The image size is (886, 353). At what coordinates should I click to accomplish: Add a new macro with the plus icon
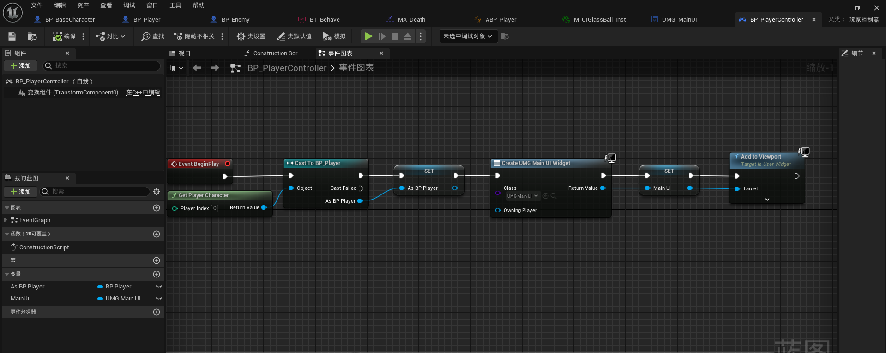click(157, 260)
